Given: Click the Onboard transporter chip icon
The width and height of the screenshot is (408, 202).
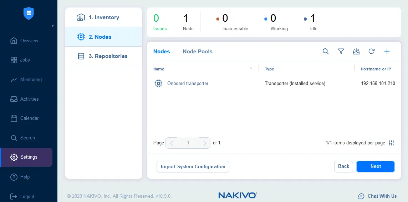Looking at the screenshot, I should click(x=158, y=84).
